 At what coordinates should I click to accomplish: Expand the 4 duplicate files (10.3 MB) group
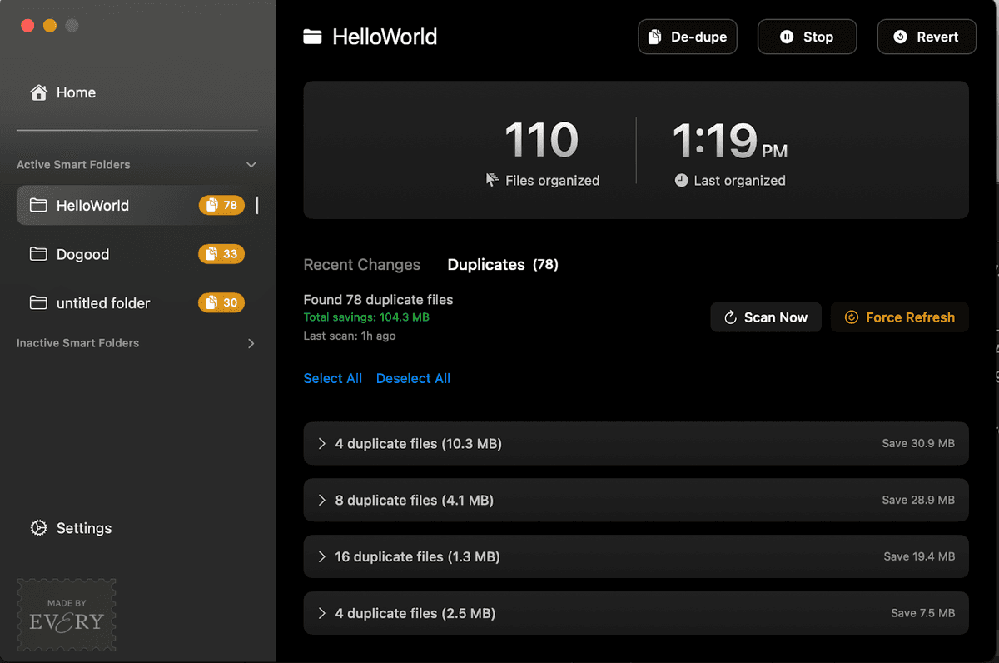(x=636, y=444)
